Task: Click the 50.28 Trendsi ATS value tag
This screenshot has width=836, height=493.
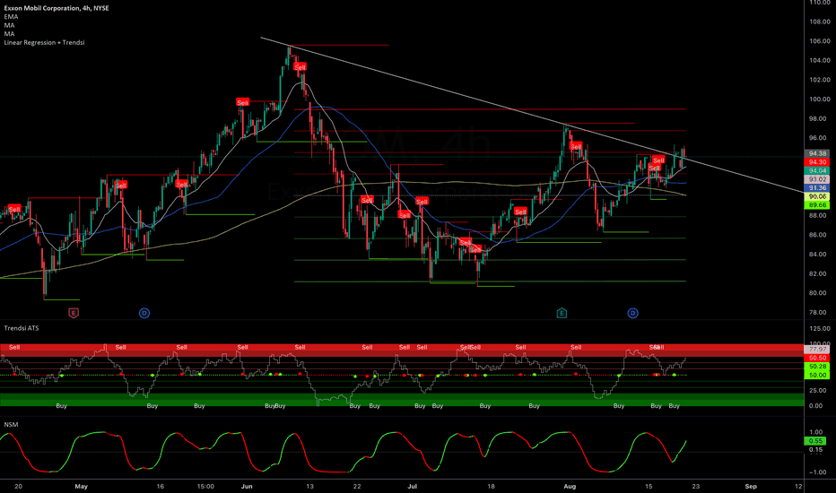Action: pyautogui.click(x=816, y=367)
